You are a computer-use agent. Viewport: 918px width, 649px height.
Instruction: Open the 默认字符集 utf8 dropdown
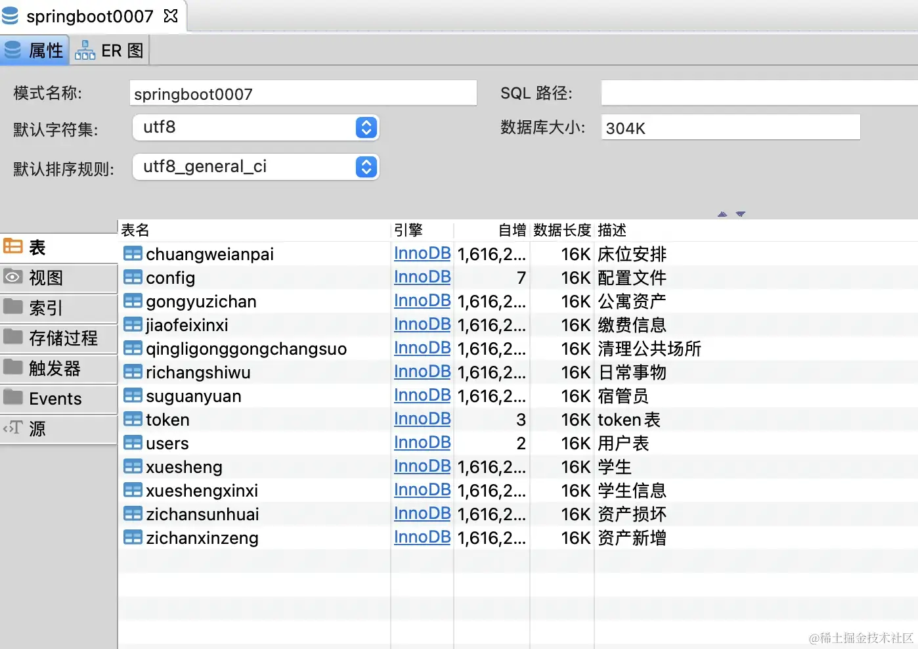[x=366, y=127]
